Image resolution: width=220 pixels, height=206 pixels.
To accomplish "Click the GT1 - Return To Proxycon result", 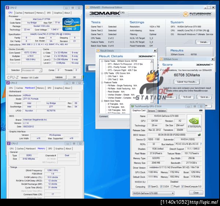I will click(x=125, y=64).
